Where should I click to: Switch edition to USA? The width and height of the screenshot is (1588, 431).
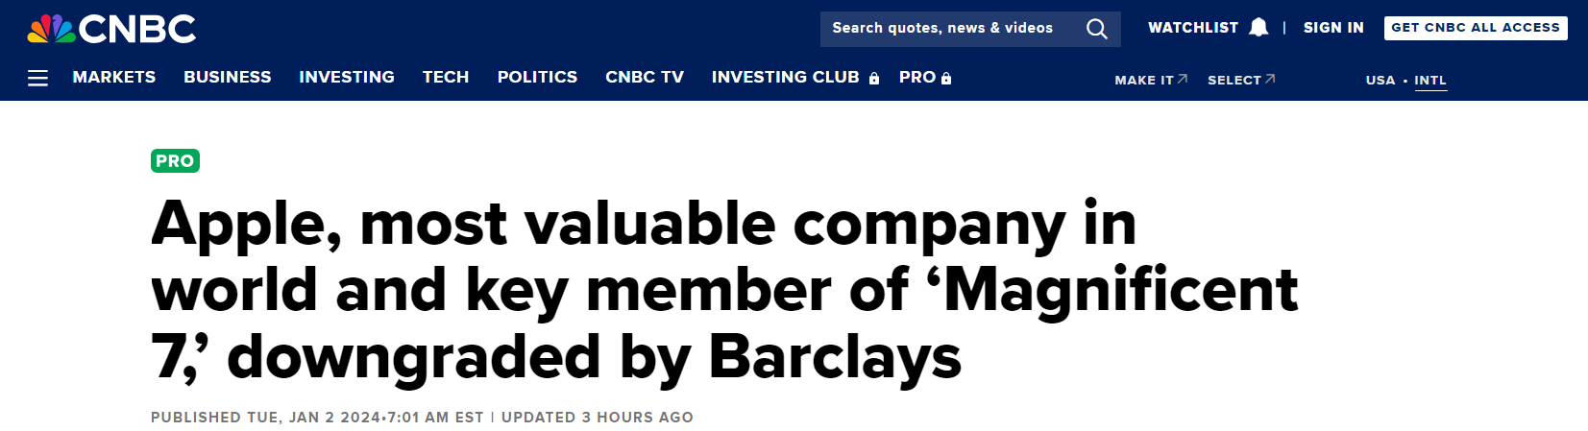click(1380, 81)
